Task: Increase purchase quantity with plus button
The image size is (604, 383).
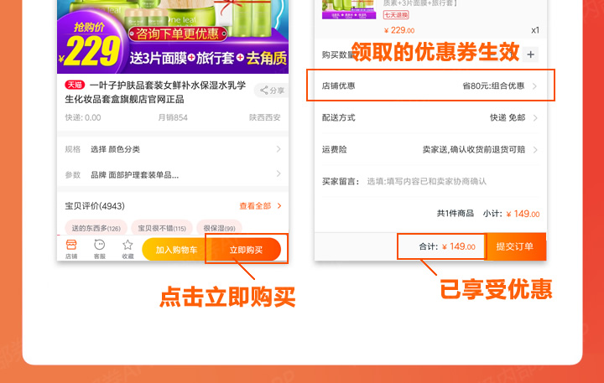Action: tap(530, 54)
